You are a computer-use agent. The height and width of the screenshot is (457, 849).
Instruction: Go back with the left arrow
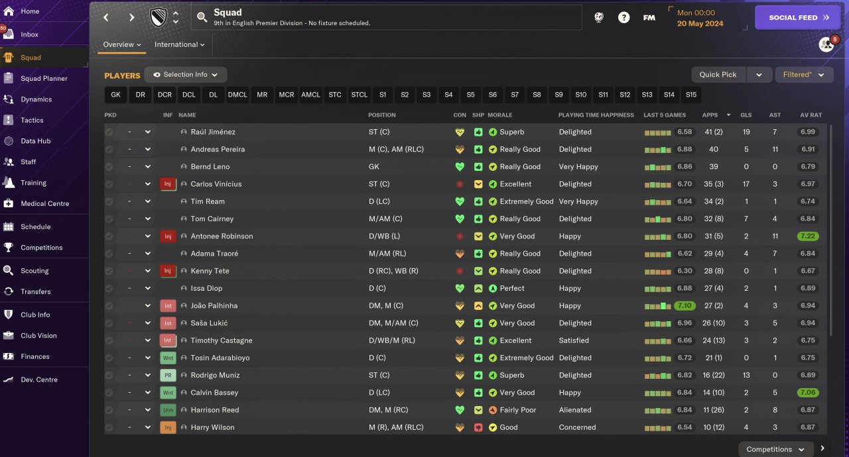pyautogui.click(x=106, y=18)
